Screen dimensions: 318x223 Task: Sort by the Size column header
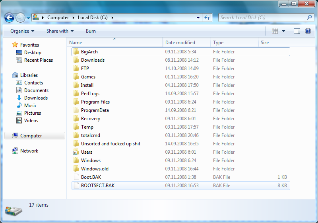coord(274,43)
